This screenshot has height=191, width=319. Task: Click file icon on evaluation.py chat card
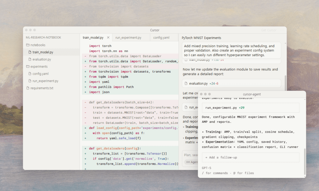tap(186, 83)
